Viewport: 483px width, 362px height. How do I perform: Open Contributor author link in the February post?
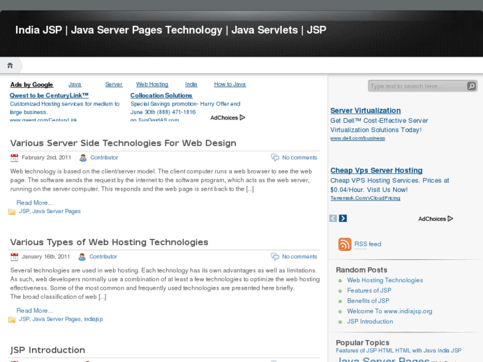click(x=104, y=157)
